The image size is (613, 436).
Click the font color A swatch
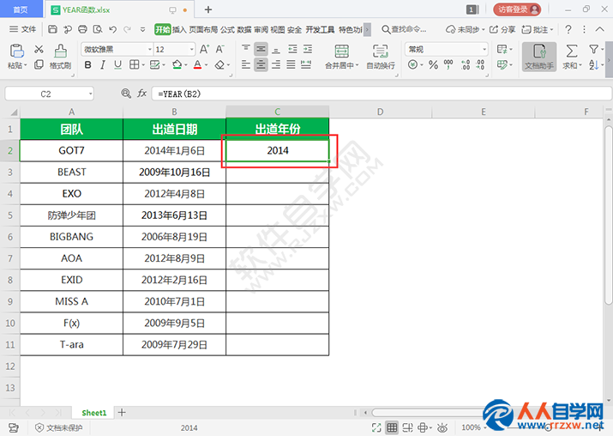click(x=198, y=64)
